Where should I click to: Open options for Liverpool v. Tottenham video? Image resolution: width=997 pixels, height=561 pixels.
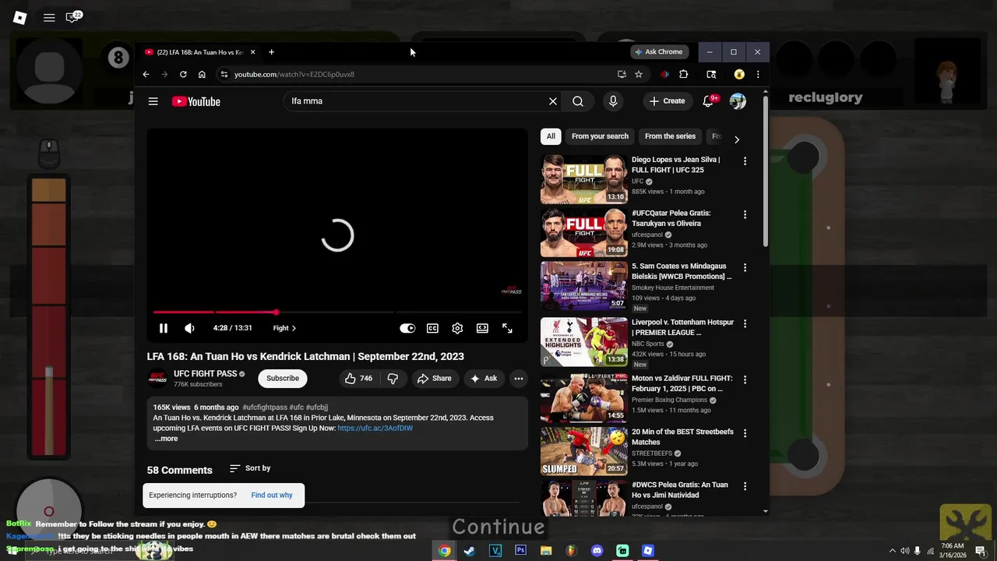point(745,323)
